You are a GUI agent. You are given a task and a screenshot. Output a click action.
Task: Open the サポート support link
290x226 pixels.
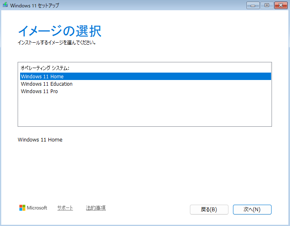(x=65, y=208)
